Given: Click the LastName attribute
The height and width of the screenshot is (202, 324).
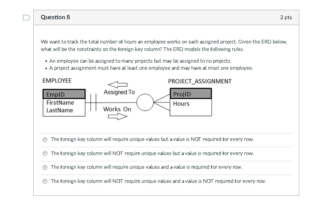Looking at the screenshot, I should (60, 110).
